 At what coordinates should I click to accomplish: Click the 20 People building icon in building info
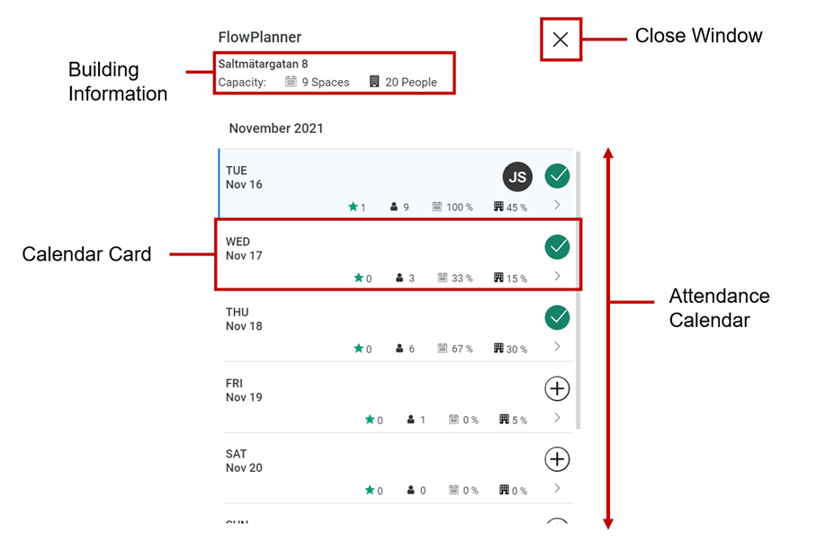(x=374, y=82)
